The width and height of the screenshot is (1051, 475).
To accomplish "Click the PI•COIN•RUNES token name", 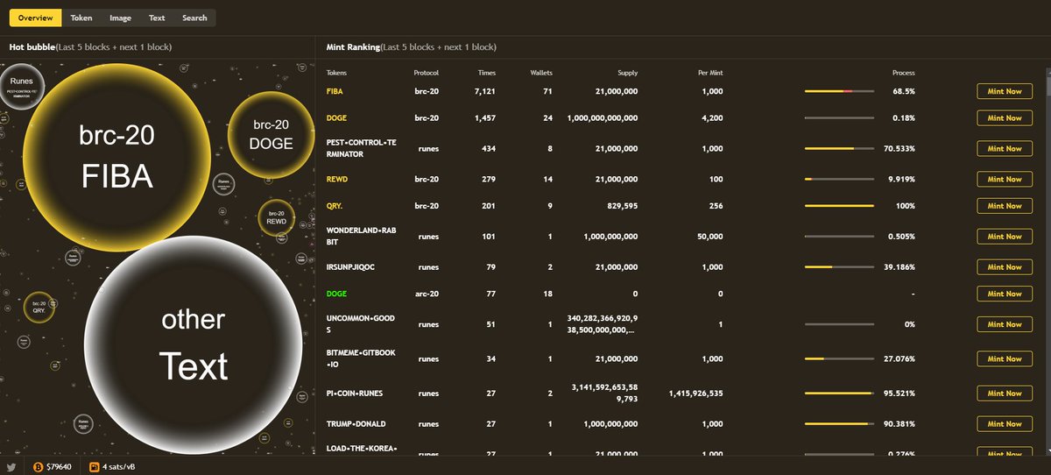I will pyautogui.click(x=354, y=393).
